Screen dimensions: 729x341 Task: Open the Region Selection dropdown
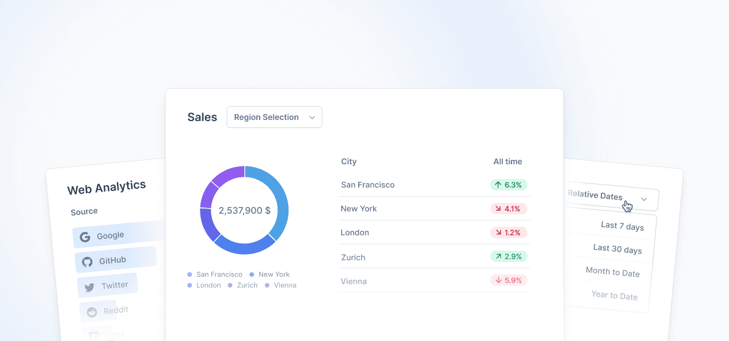pyautogui.click(x=275, y=117)
